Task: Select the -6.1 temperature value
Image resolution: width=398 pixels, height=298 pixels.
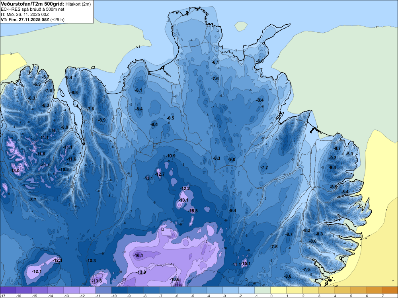Action: (x=215, y=62)
